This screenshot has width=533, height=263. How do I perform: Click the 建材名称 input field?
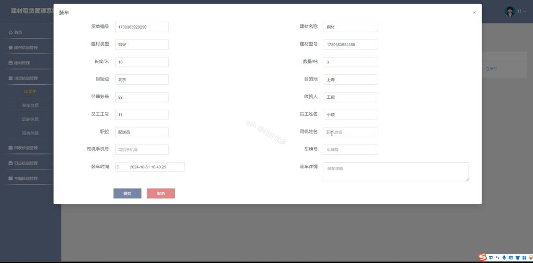(350, 27)
